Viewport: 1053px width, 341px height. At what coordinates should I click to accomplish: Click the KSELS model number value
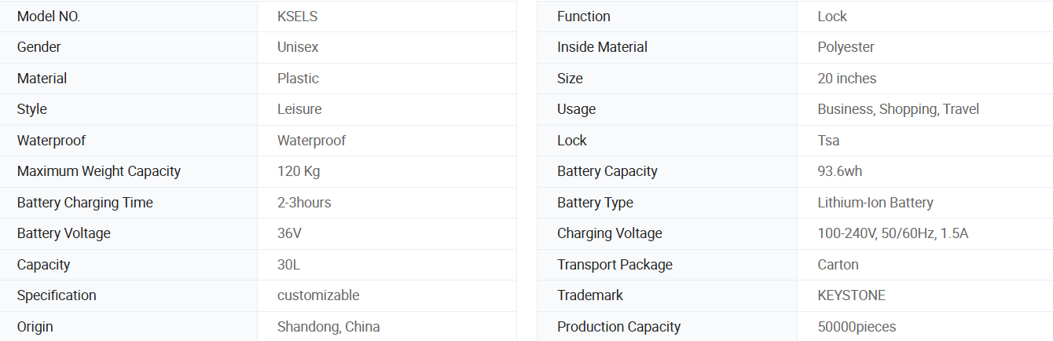coord(297,16)
